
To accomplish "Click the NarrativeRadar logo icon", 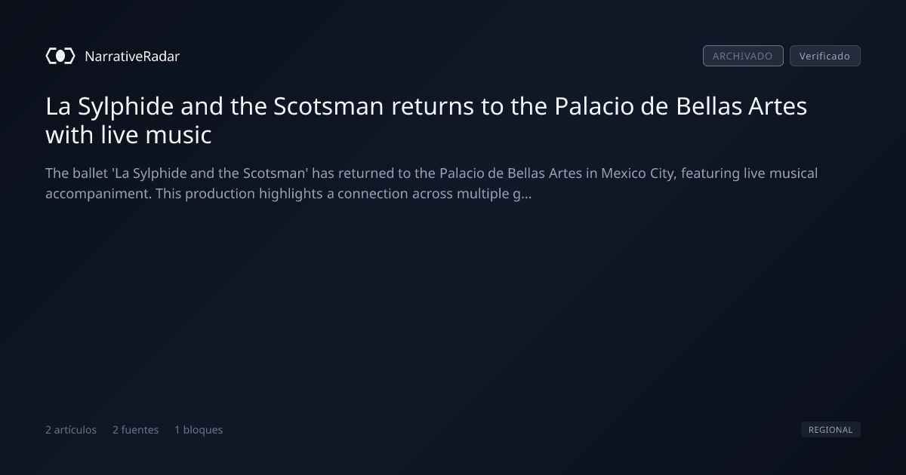I will 60,56.
